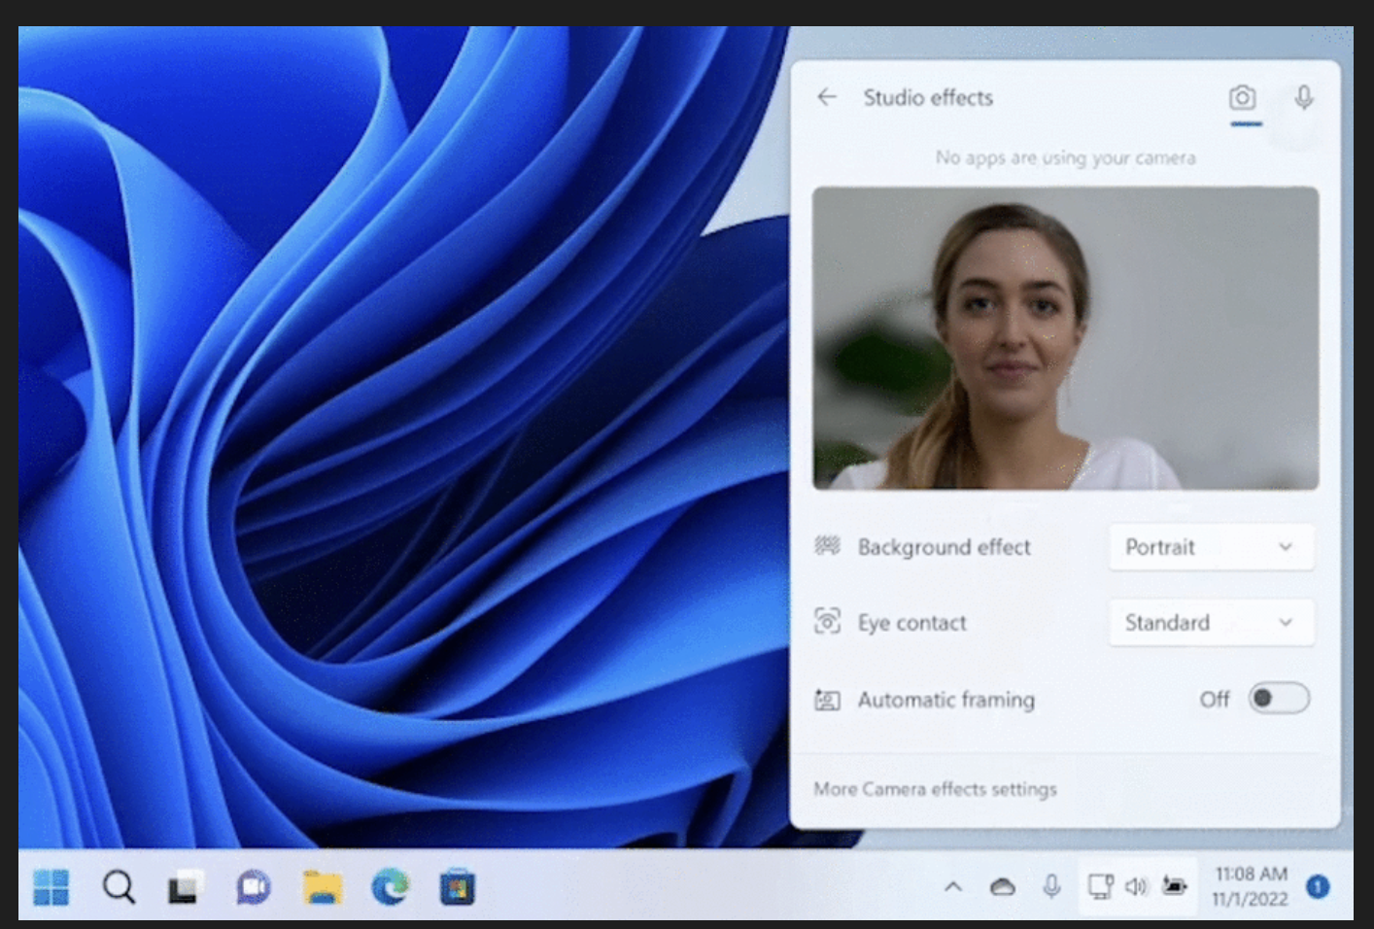
Task: Click the Start button
Action: point(51,886)
